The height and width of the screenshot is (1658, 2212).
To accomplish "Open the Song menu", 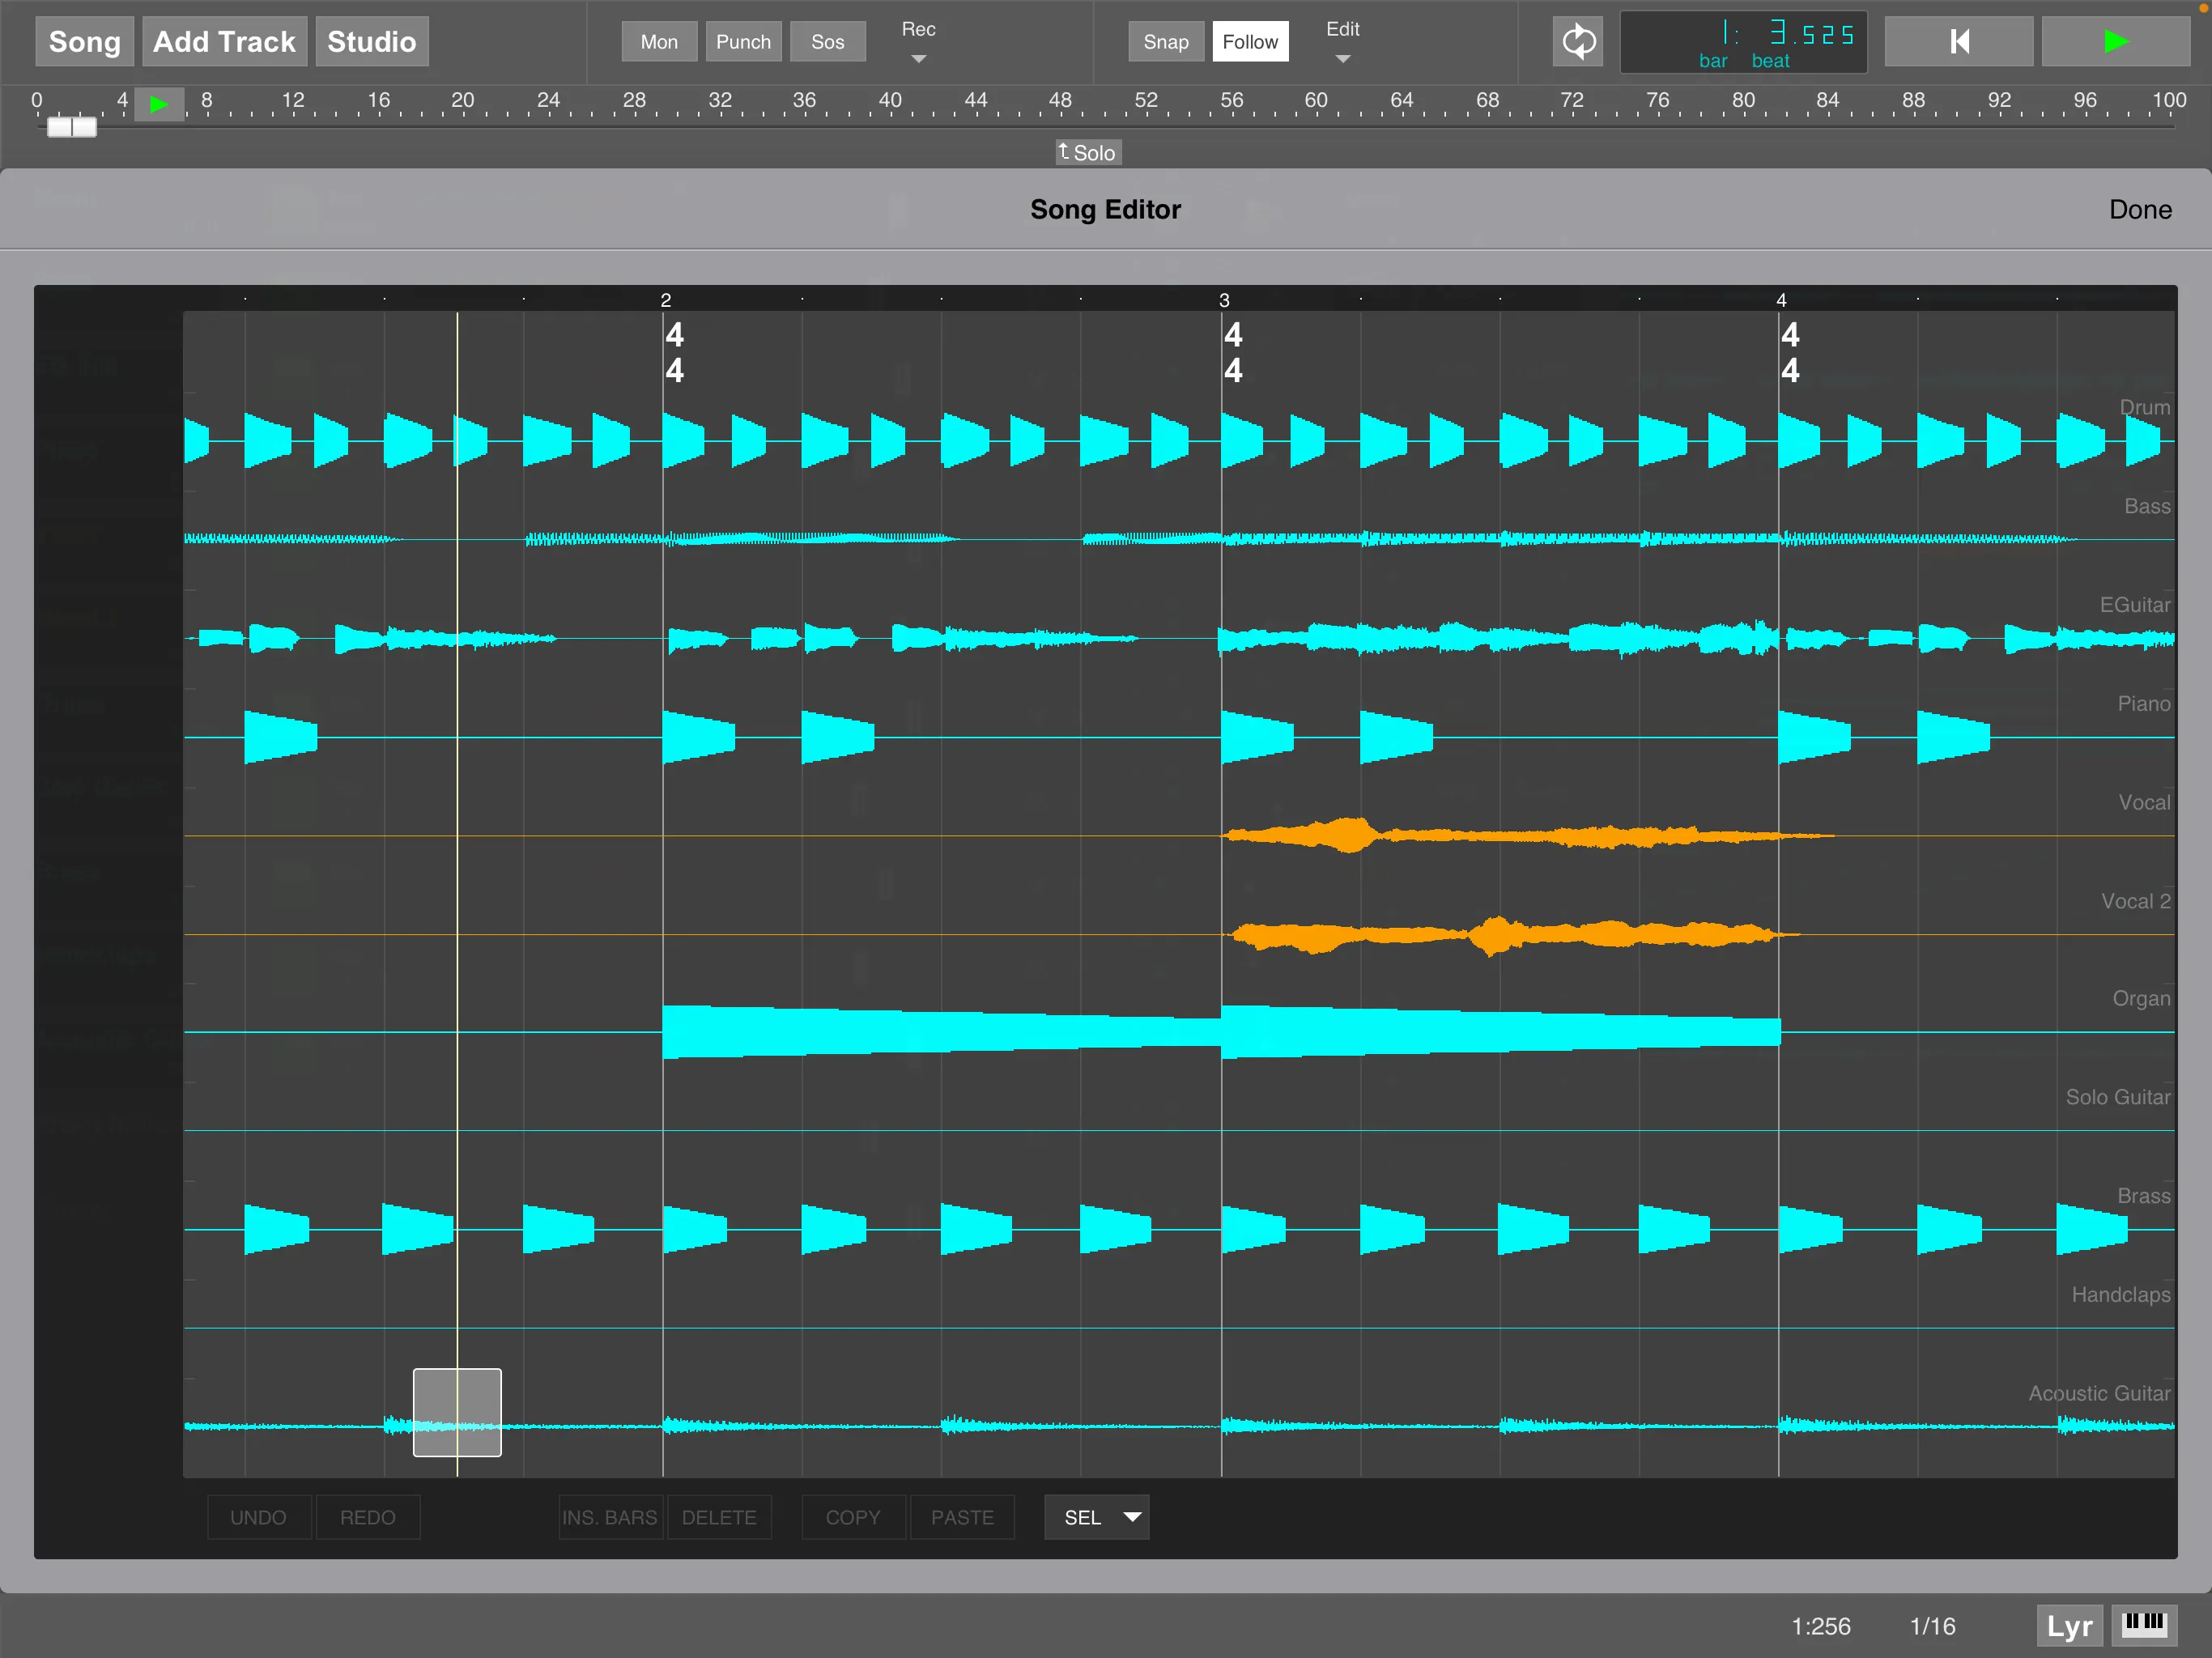I will click(84, 41).
